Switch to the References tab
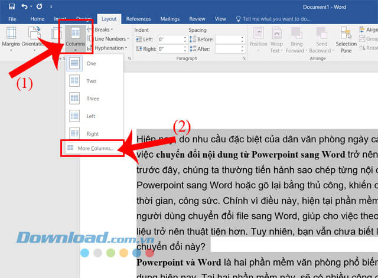The width and height of the screenshot is (378, 278). [x=138, y=19]
